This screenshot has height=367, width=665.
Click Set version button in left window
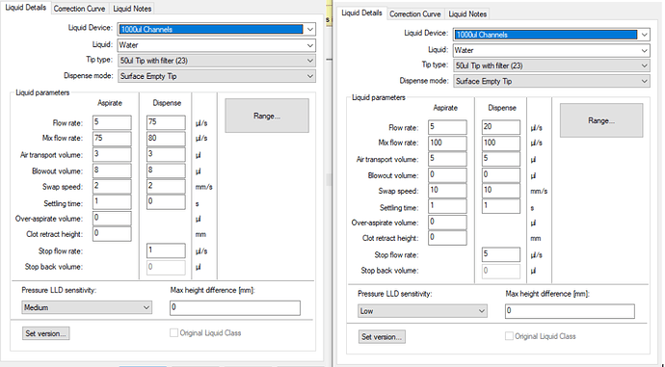point(46,333)
